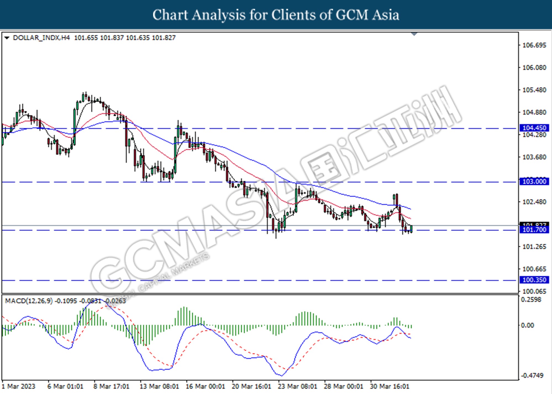Click the 16 Mar 00:01 time label
Viewport: 552px width, 394px height.
pos(205,386)
